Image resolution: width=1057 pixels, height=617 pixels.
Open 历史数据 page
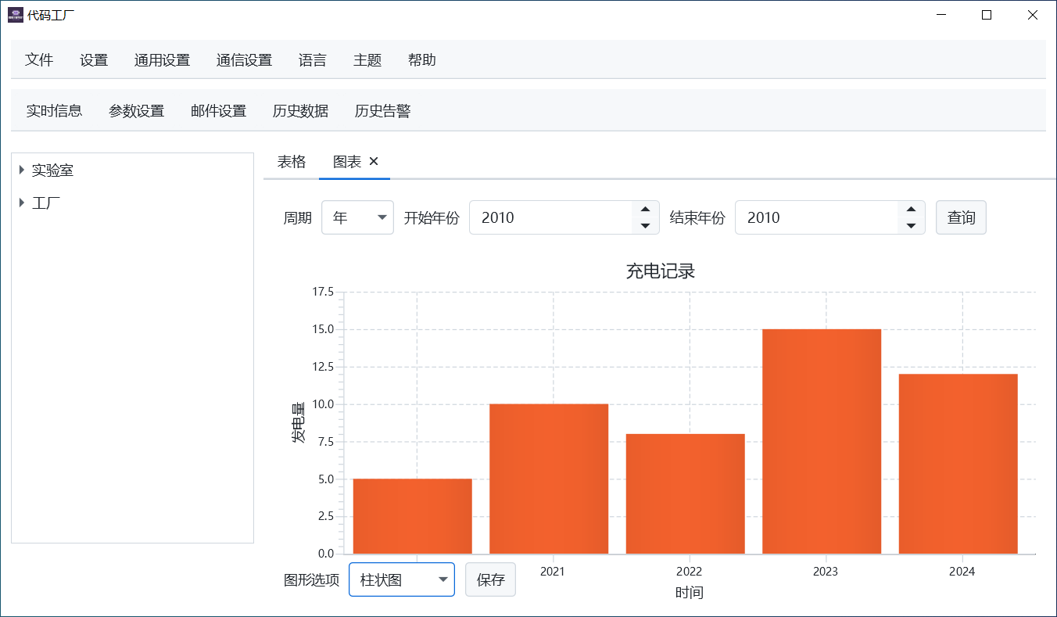pos(300,111)
